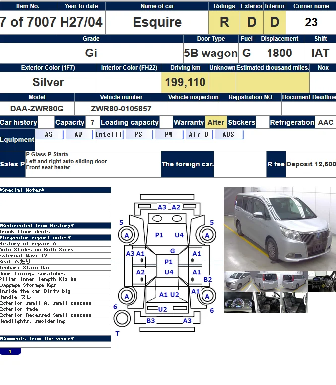Select the Intelli equipment badge

(x=109, y=135)
